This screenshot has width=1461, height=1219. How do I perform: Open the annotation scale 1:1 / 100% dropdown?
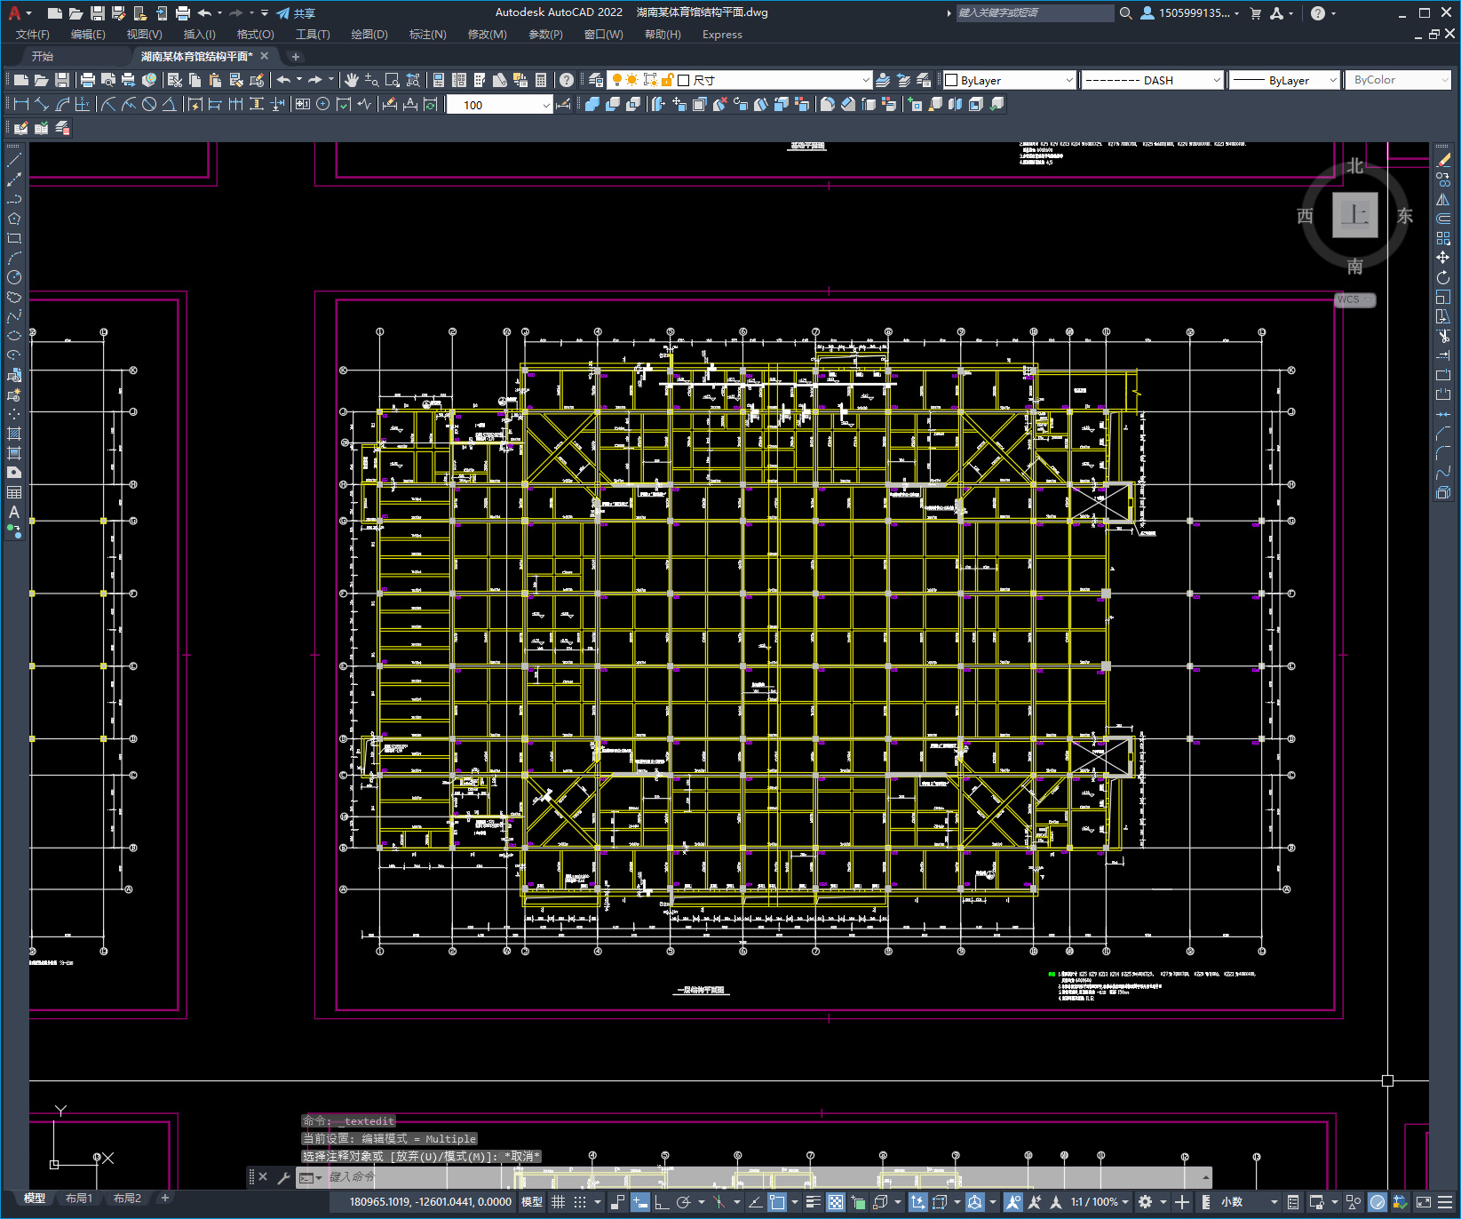point(1099,1202)
